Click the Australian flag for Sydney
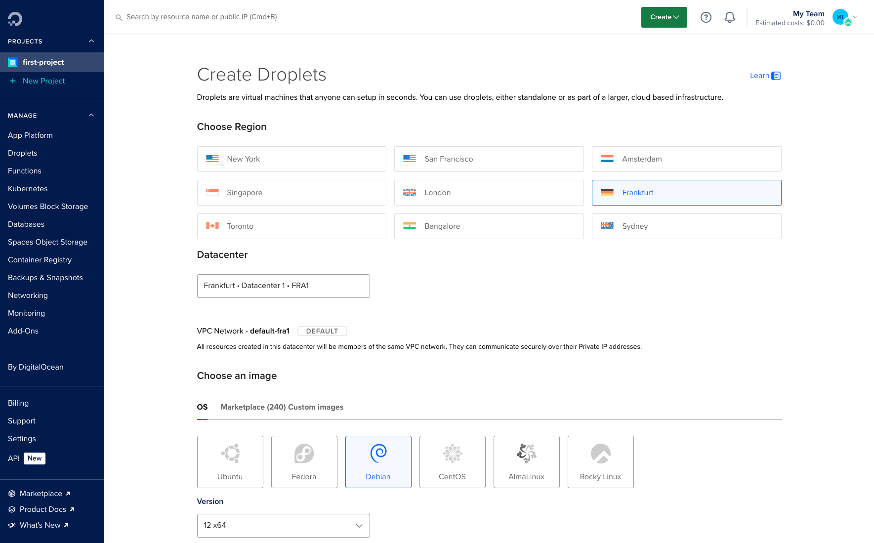874x543 pixels. (x=607, y=226)
